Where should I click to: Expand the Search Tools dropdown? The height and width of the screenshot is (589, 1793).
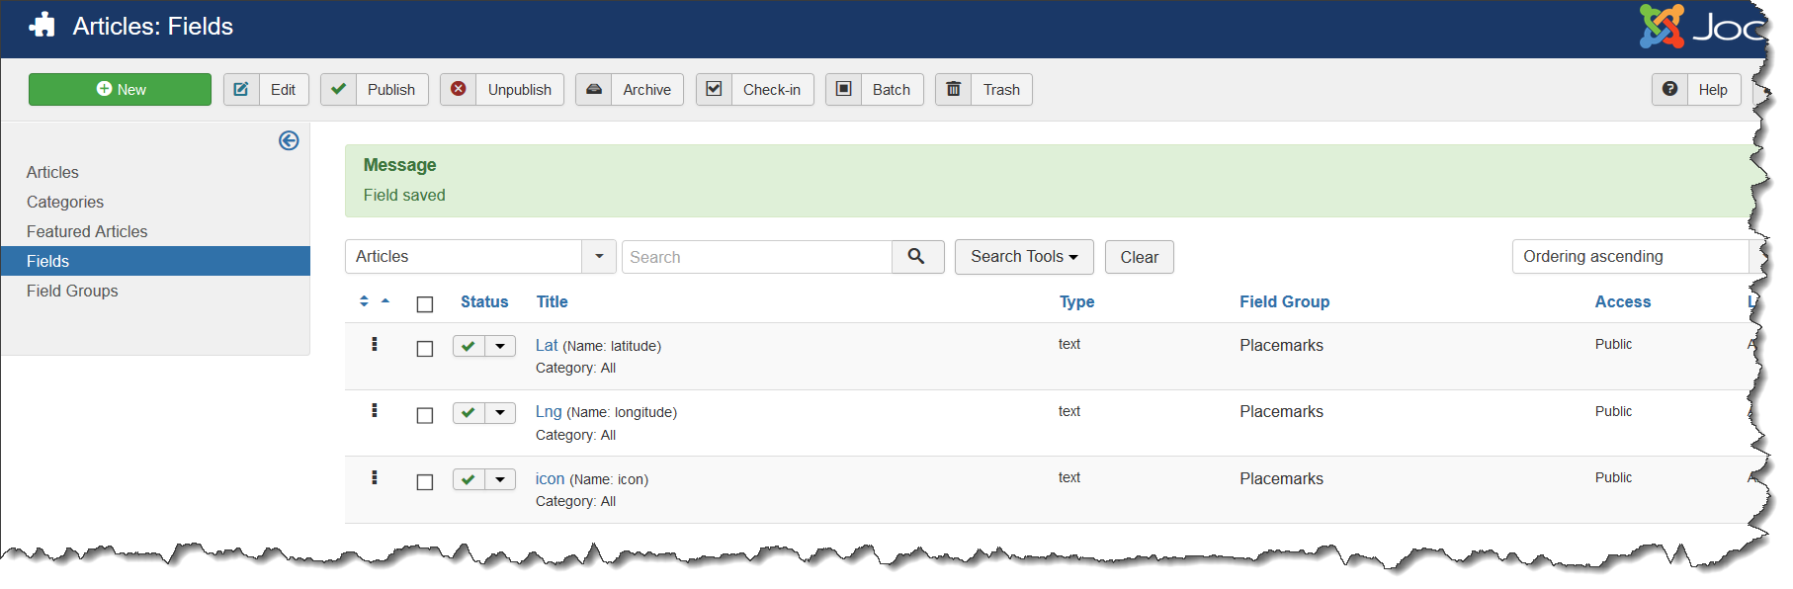tap(1023, 257)
